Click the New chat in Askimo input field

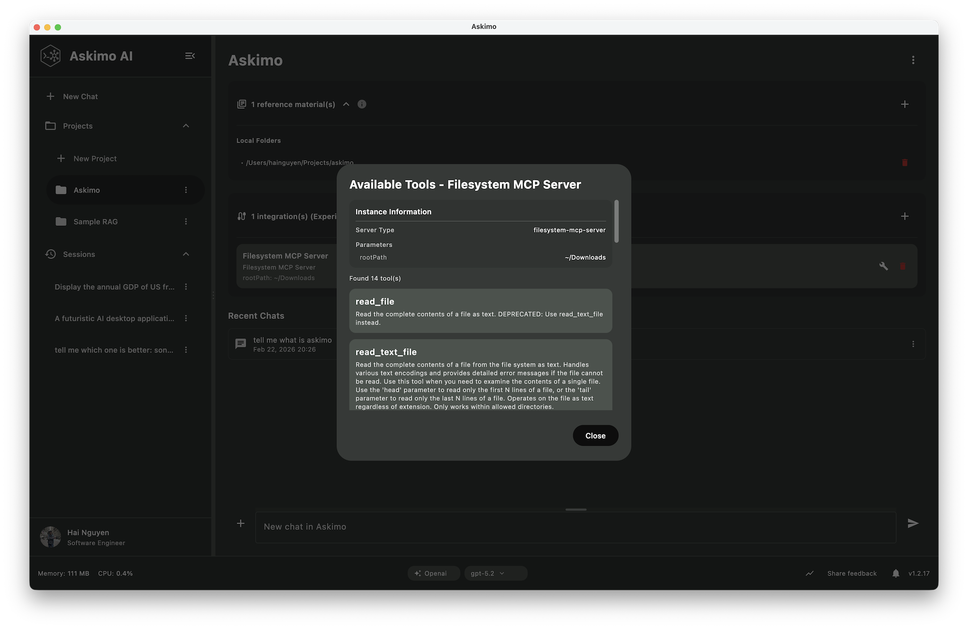[576, 527]
